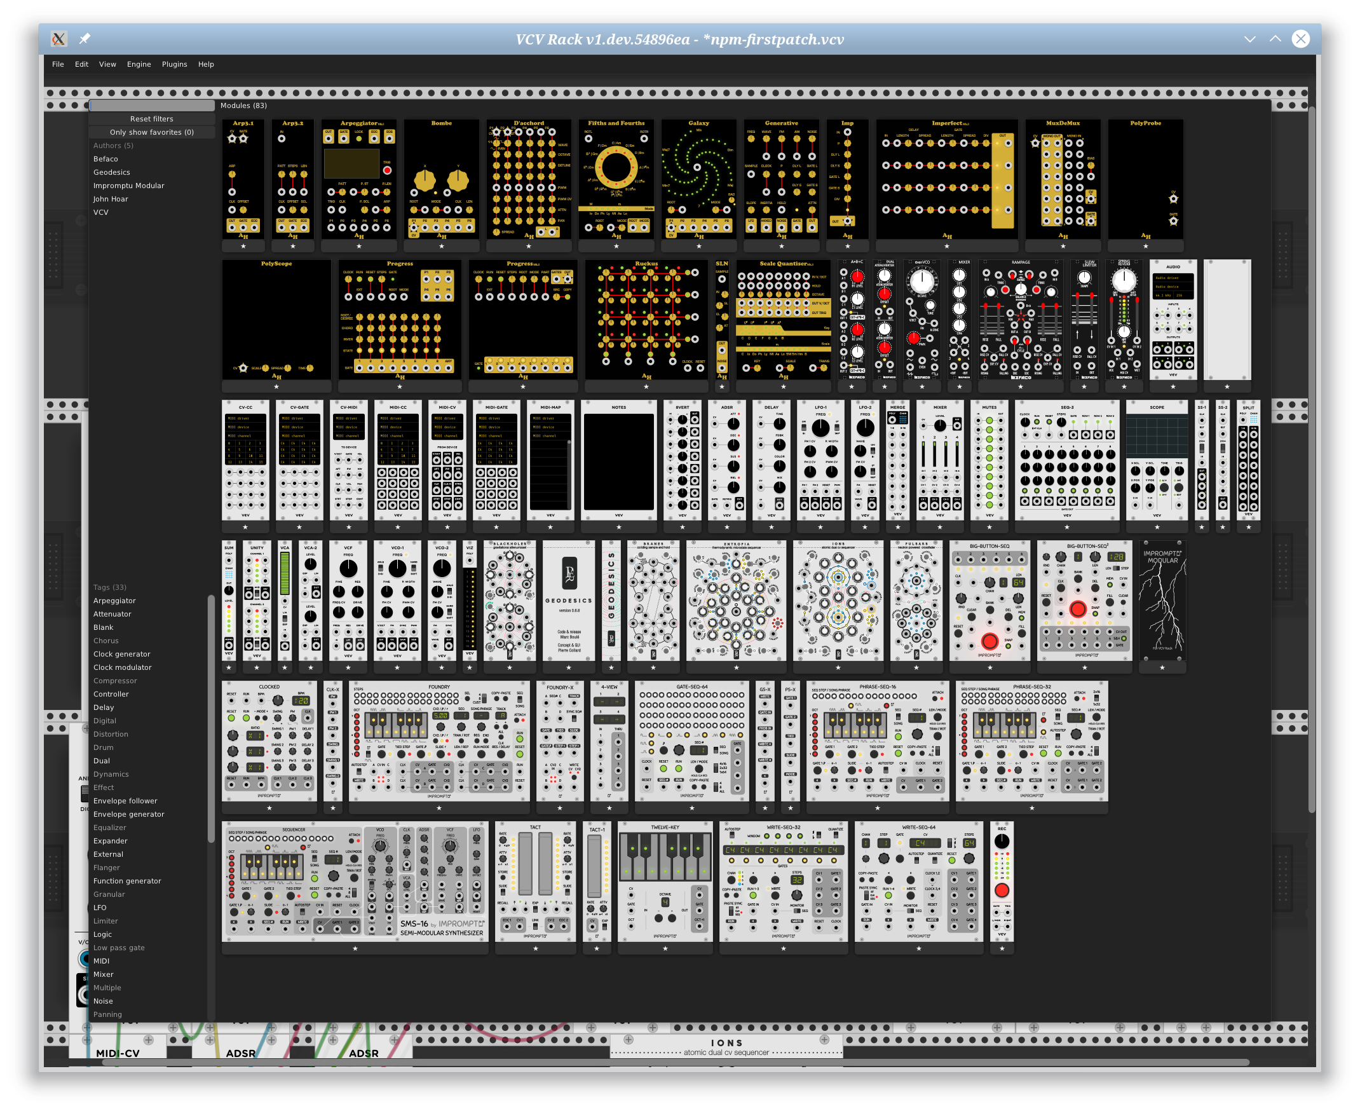Add the Clocked module
The image size is (1360, 1111).
coord(269,741)
